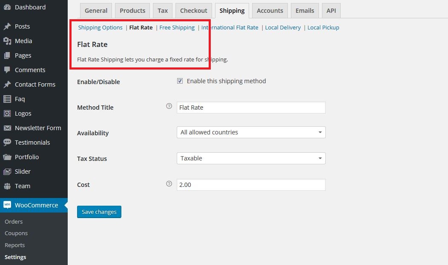Open the Accounts settings tab
448x265 pixels.
270,11
